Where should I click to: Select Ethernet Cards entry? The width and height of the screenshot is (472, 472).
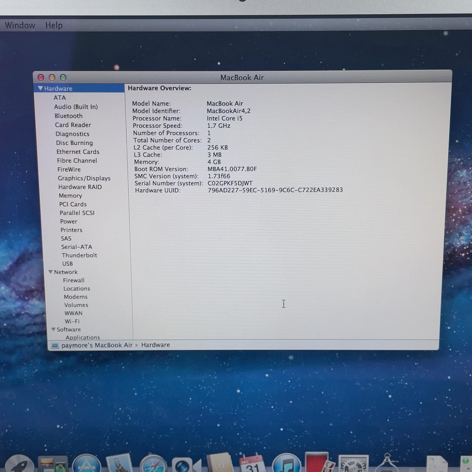coord(78,151)
